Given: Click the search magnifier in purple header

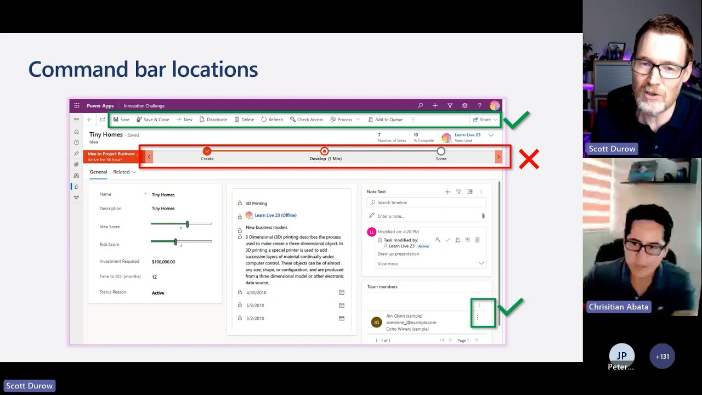Looking at the screenshot, I should [420, 105].
